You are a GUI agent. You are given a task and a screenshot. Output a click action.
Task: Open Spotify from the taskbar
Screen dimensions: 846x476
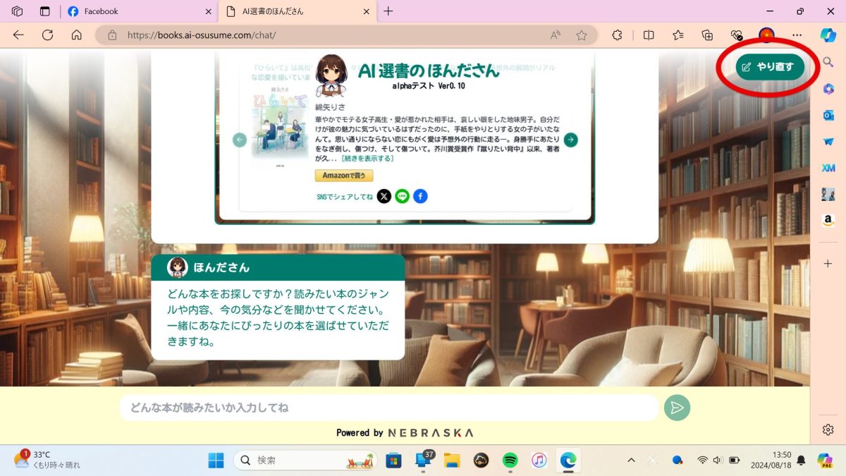510,460
